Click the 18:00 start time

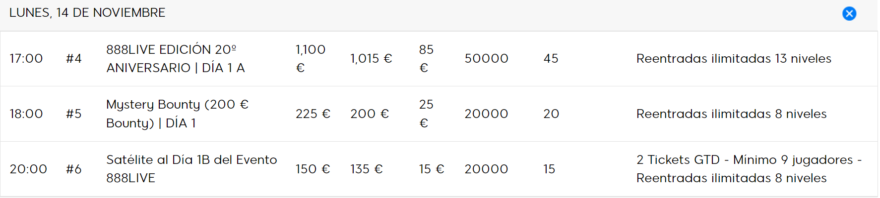click(26, 114)
